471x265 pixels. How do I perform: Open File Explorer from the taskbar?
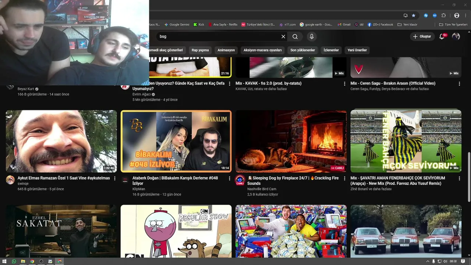23,261
